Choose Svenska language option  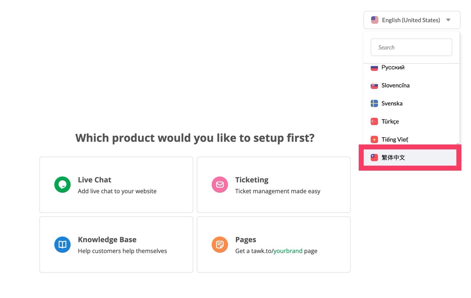click(x=392, y=103)
